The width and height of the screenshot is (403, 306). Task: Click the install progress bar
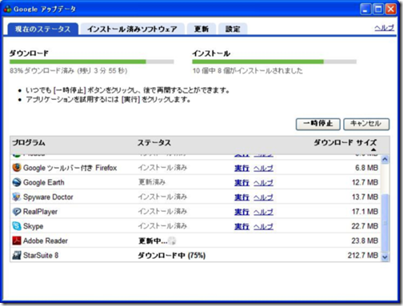click(274, 62)
